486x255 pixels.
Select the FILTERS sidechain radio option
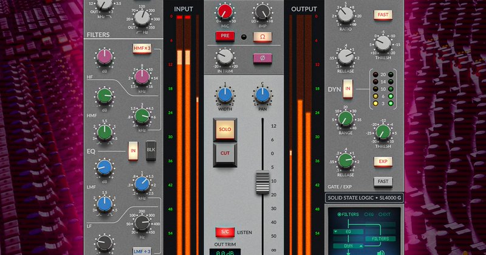pyautogui.click(x=348, y=214)
